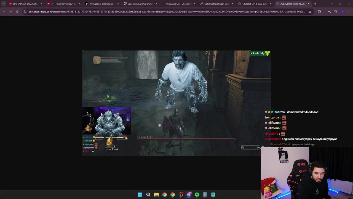This screenshot has width=353, height=199.
Task: Open OBS Studio from the taskbar
Action: tap(181, 195)
